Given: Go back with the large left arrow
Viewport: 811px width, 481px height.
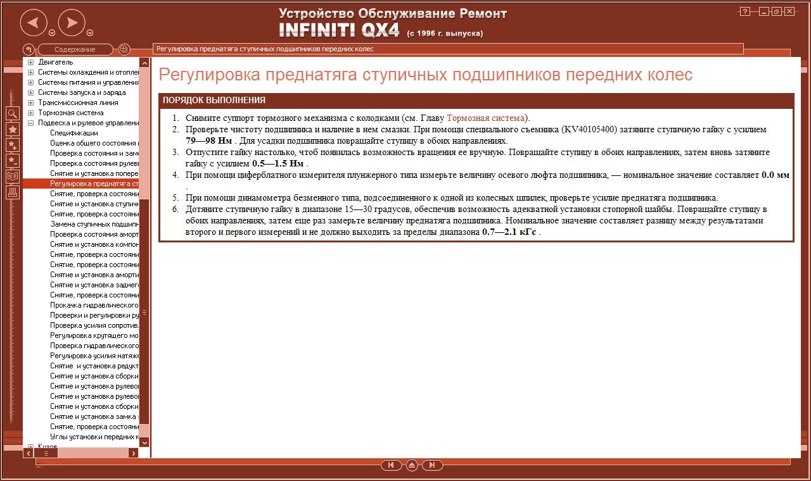Looking at the screenshot, I should pyautogui.click(x=34, y=23).
